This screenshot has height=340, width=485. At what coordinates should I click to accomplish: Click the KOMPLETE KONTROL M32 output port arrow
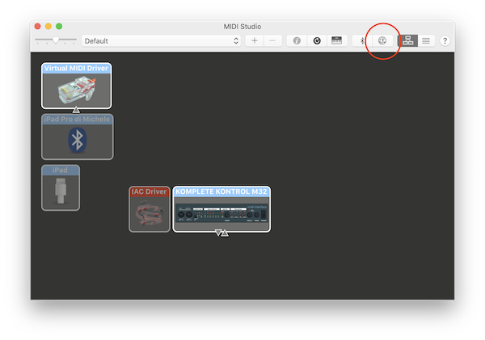coord(225,233)
